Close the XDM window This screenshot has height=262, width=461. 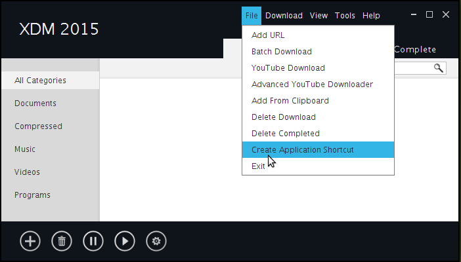click(446, 14)
